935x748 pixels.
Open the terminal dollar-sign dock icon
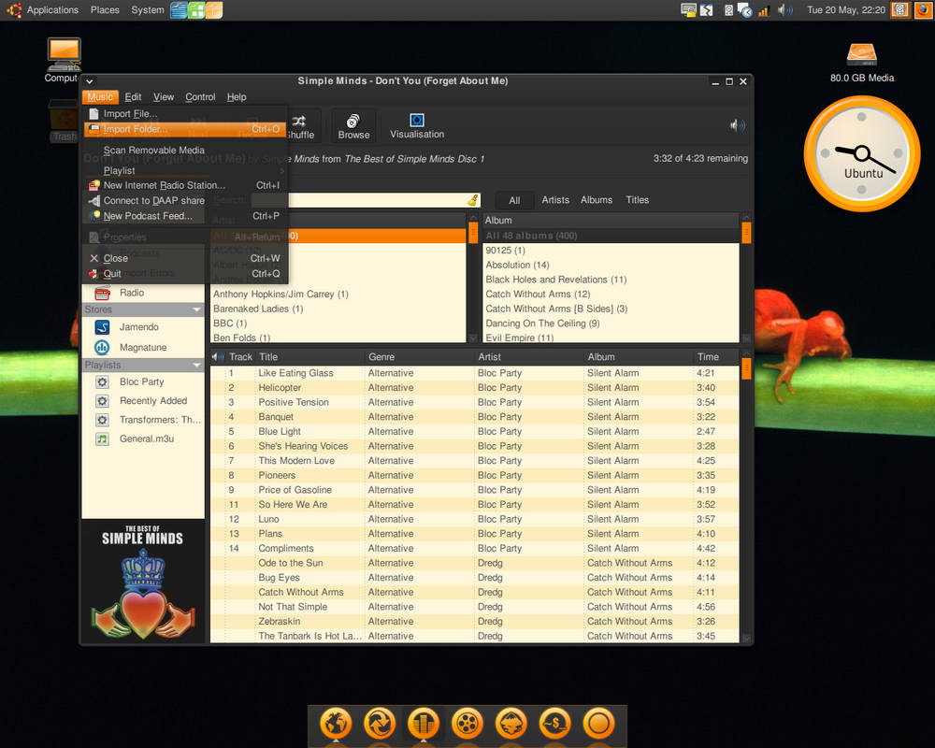(554, 724)
